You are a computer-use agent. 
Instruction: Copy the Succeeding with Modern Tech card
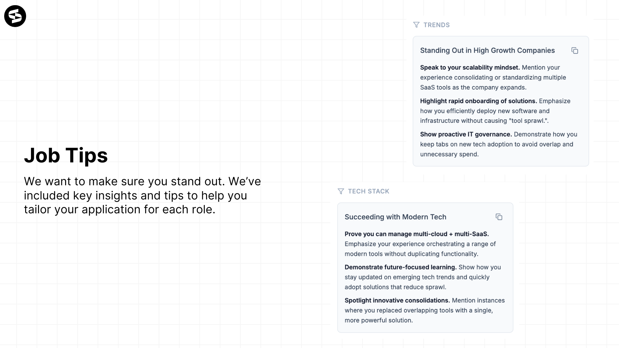tap(499, 217)
